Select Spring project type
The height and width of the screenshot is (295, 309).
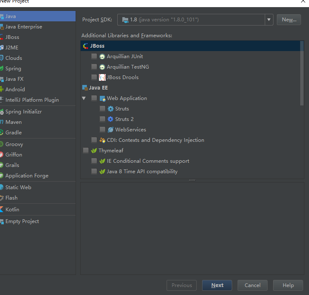(38, 69)
